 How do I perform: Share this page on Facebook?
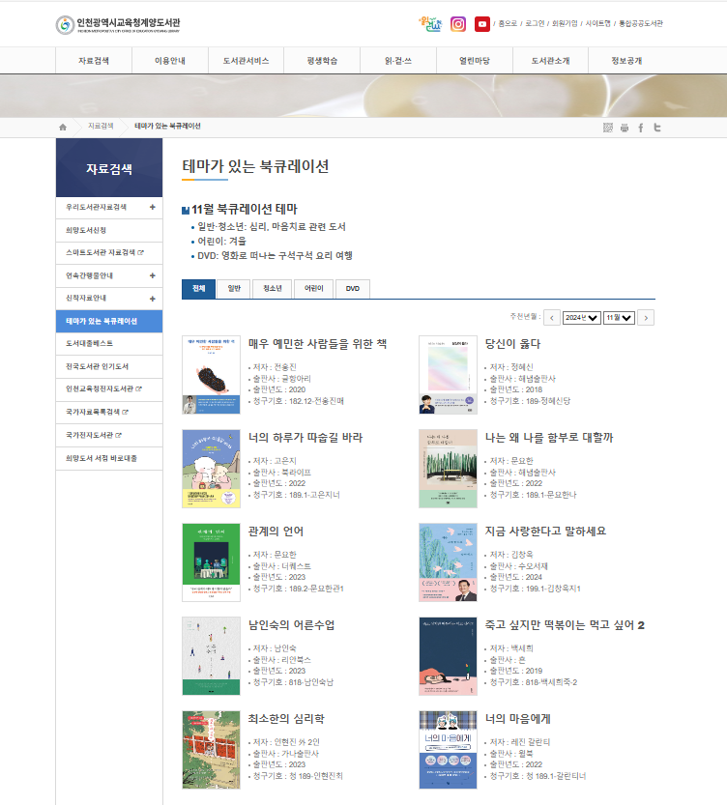coord(640,128)
